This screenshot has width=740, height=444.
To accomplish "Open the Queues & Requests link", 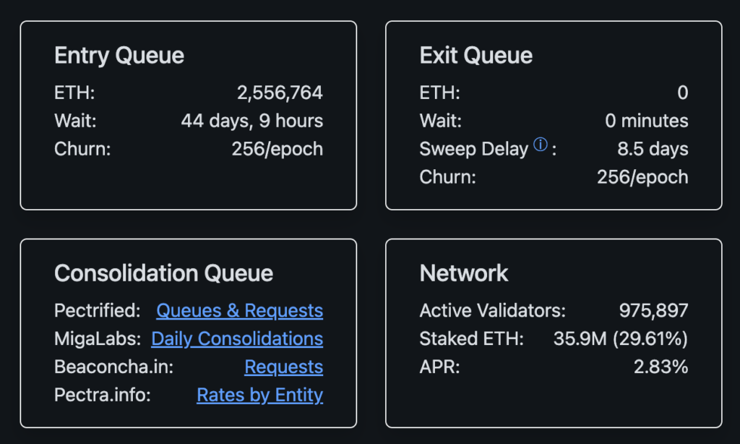I will (x=239, y=311).
